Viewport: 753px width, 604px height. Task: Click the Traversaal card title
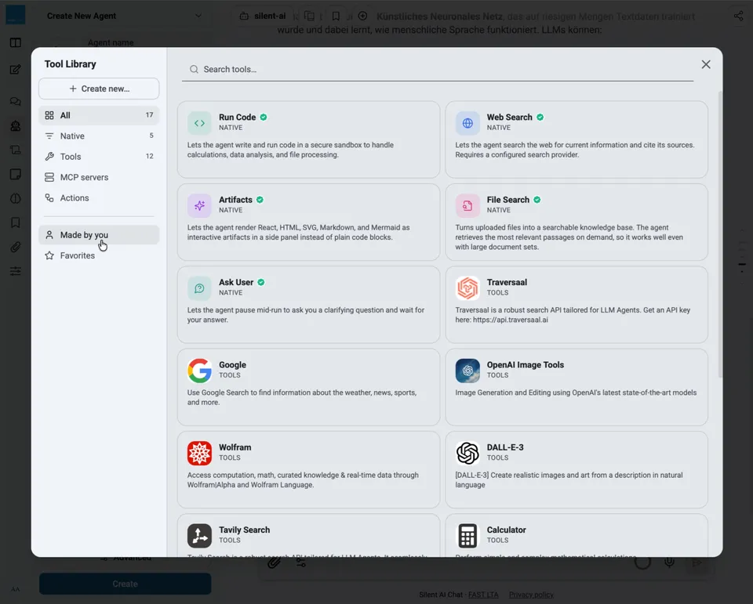[x=507, y=282]
